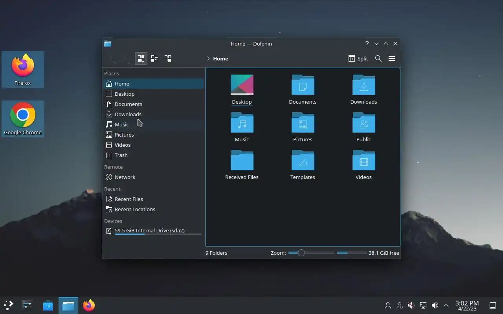Screen dimensions: 503x314
Task: Switch to Details view mode
Action: click(168, 58)
